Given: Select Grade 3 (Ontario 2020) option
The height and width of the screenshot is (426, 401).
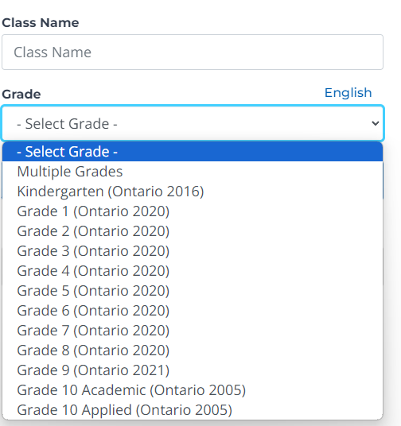Looking at the screenshot, I should click(193, 251).
